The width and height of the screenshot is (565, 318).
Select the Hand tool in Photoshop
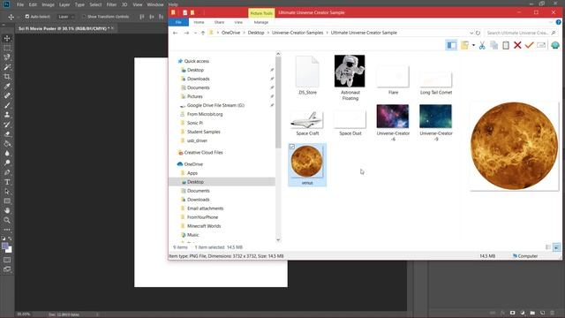pyautogui.click(x=7, y=210)
